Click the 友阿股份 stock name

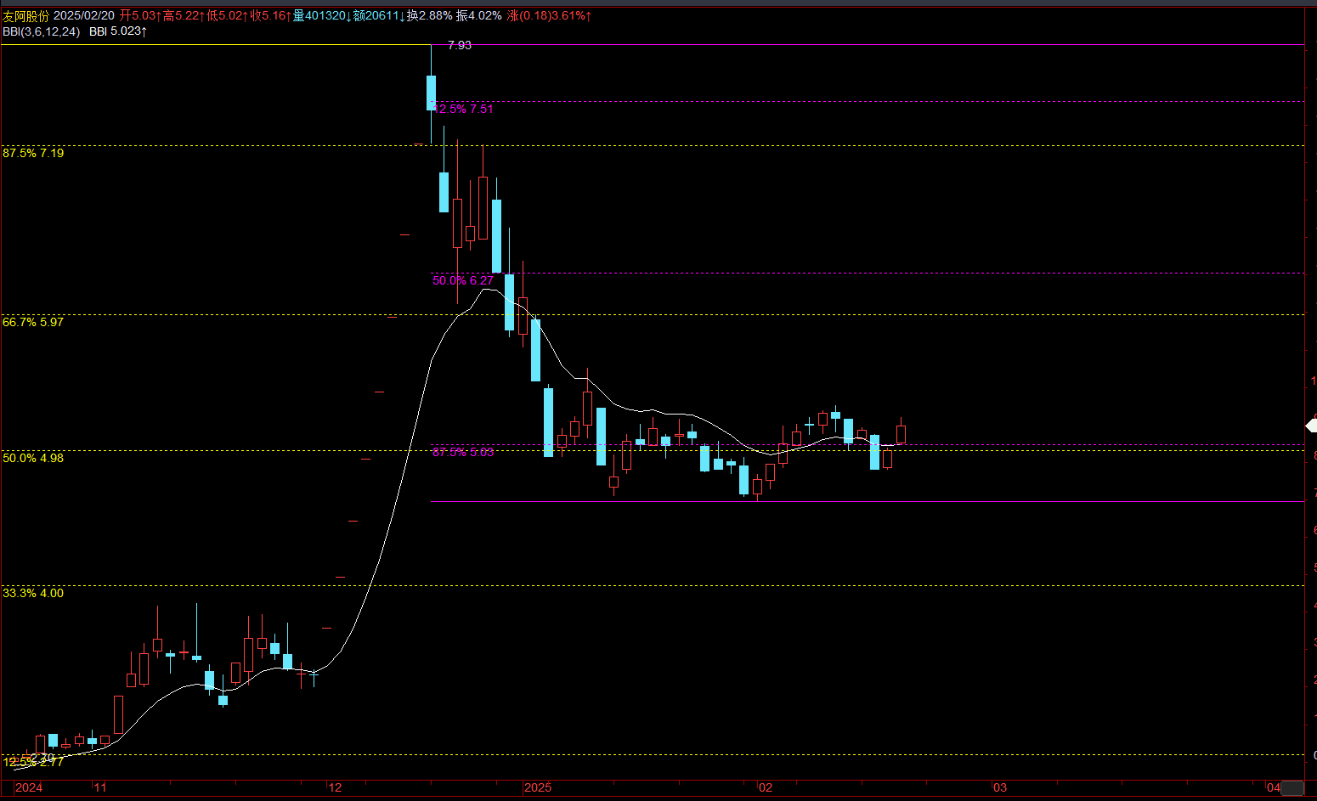point(26,16)
